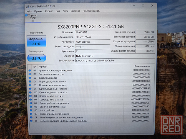Click the host writes value 28506 GB

145,37
